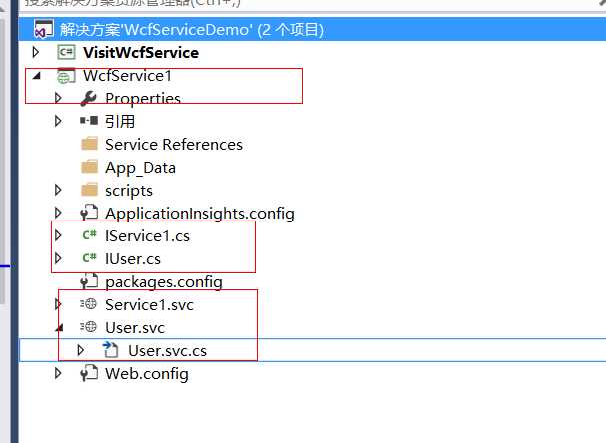Select the IService1.cs file
606x443 pixels.
pyautogui.click(x=147, y=236)
